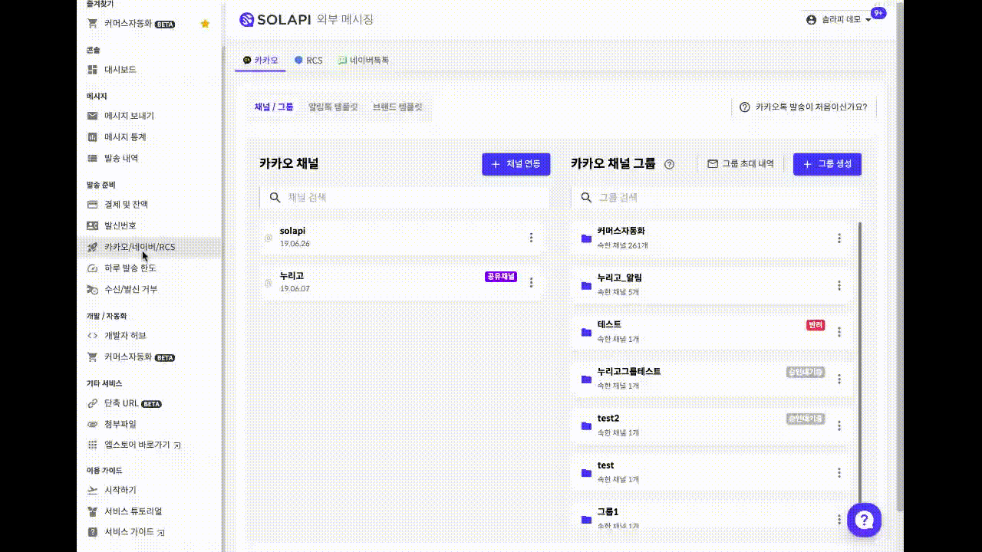Open 결제 및 잔액 in sidebar
This screenshot has width=982, height=552.
[126, 205]
